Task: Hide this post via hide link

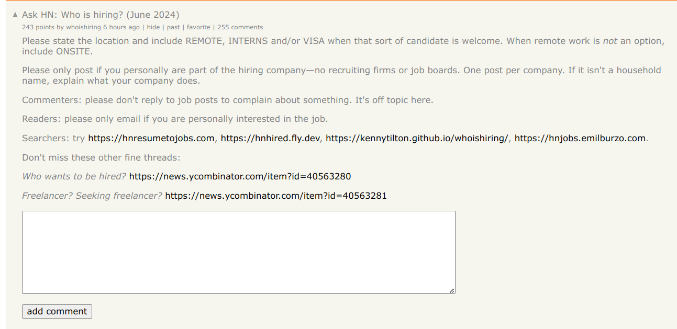Action: pos(153,27)
